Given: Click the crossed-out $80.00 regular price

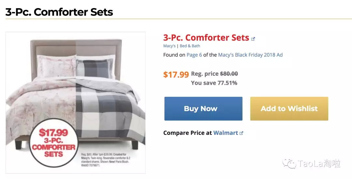Looking at the screenshot, I should point(229,74).
